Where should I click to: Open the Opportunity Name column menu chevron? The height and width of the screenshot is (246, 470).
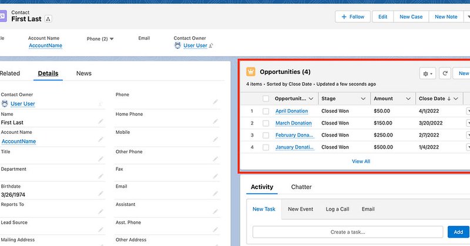311,99
